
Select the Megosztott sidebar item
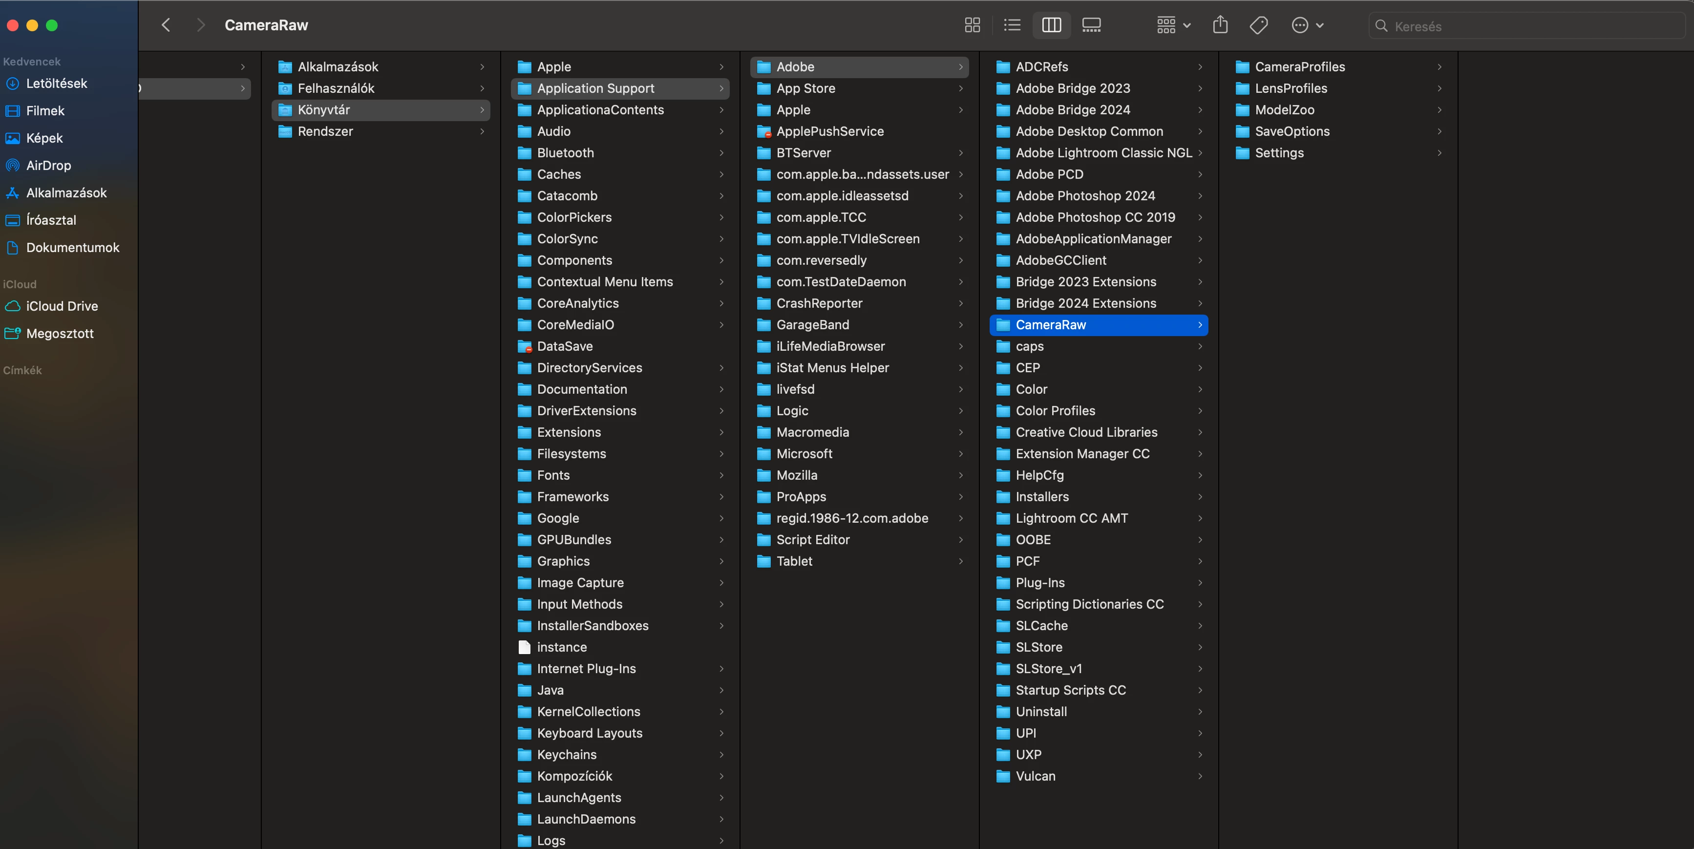pyautogui.click(x=59, y=334)
